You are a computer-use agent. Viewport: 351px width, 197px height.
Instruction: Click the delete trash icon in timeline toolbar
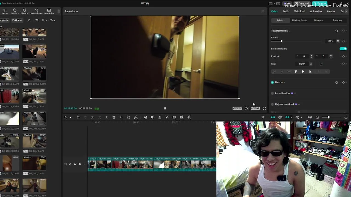click(x=114, y=117)
